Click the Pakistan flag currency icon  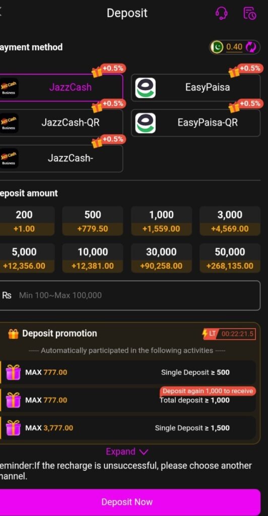[x=217, y=47]
